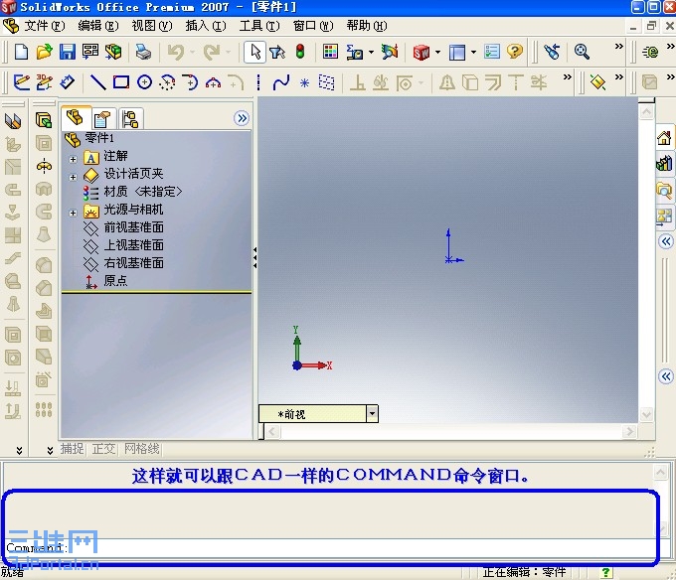The image size is (676, 580).
Task: Open a file with the folder icon
Action: coord(44,52)
